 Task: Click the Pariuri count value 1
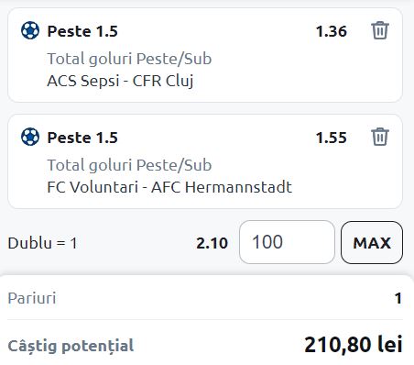[x=398, y=298]
